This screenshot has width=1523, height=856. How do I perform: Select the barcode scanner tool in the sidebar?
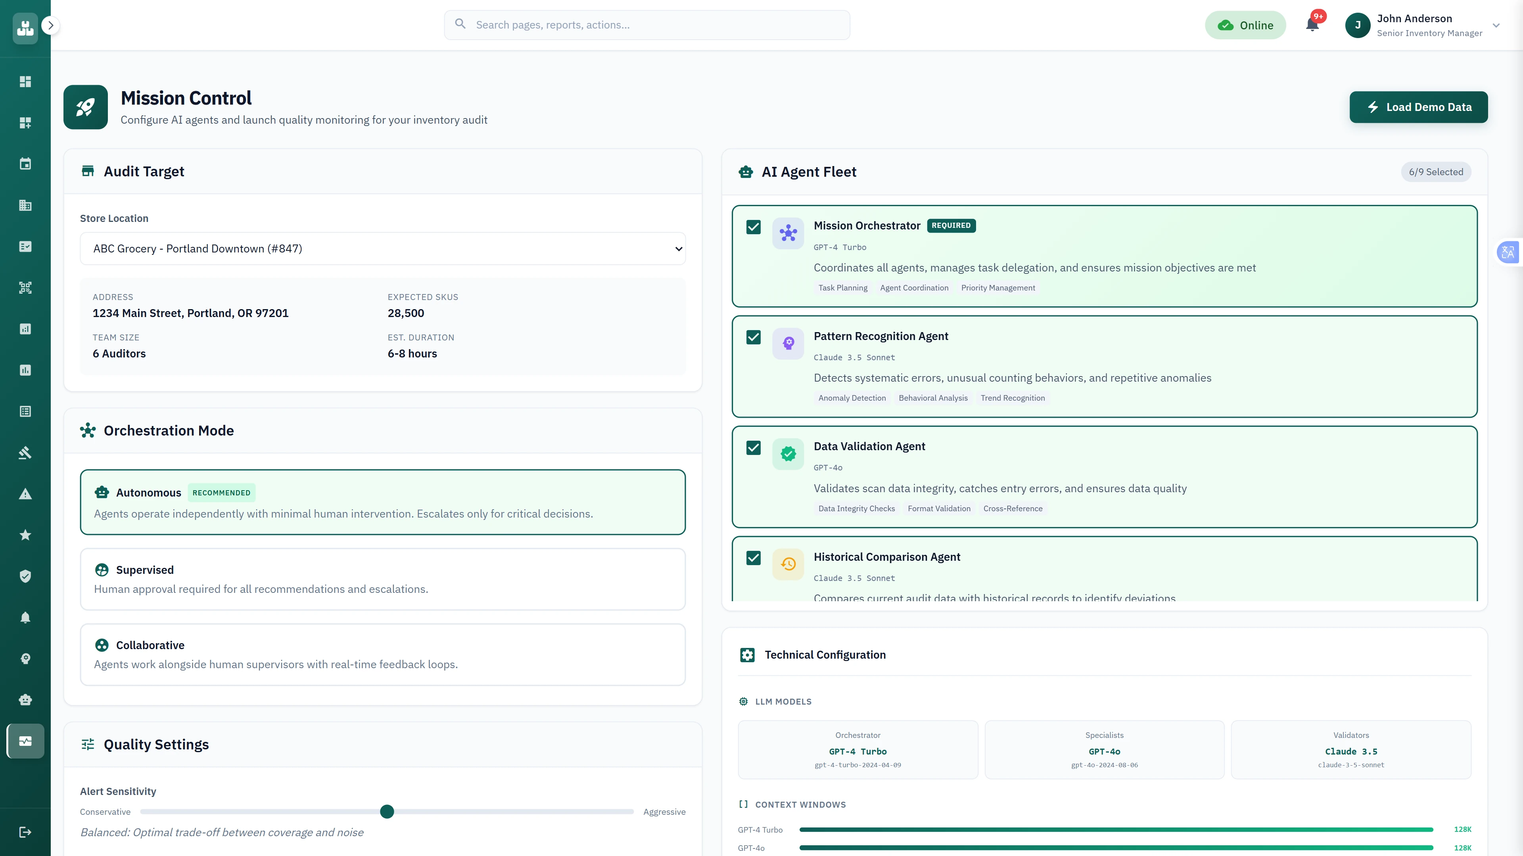25,288
